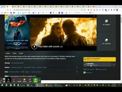122x92 pixels.
Task: Switch to the first browser tab
Action: pos(3,7)
